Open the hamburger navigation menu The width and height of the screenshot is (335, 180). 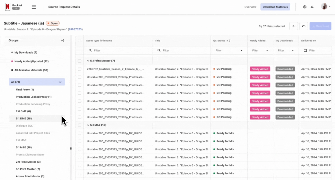[x=34, y=7]
